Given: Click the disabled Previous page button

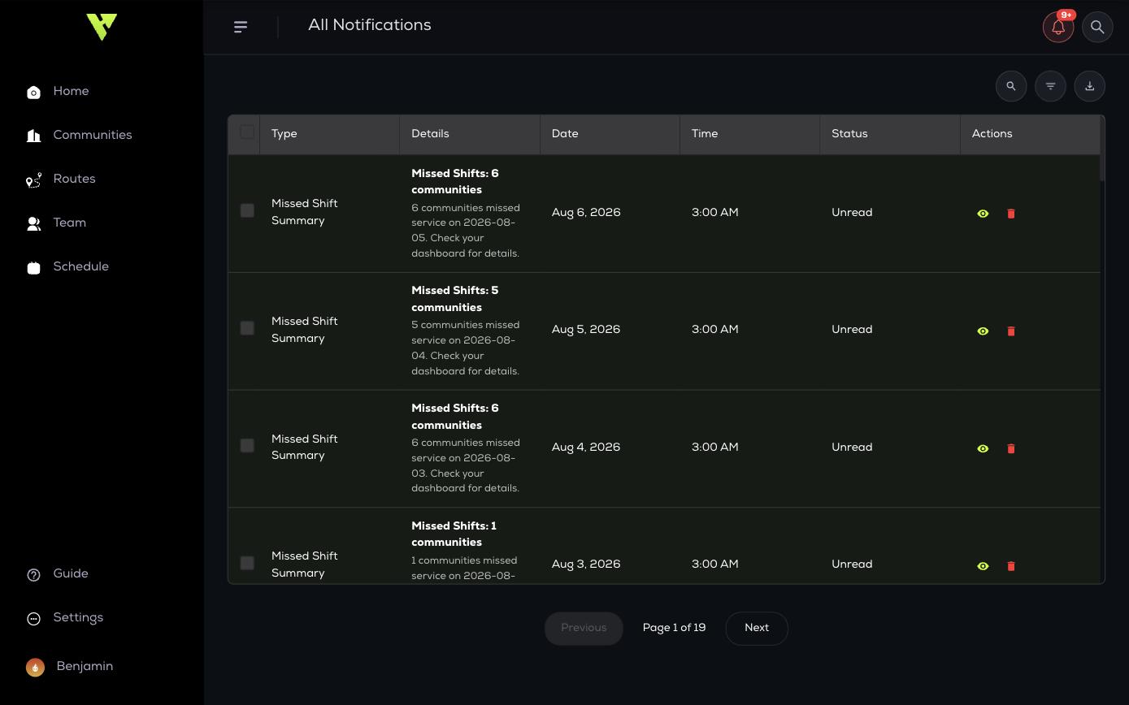Looking at the screenshot, I should pyautogui.click(x=584, y=629).
